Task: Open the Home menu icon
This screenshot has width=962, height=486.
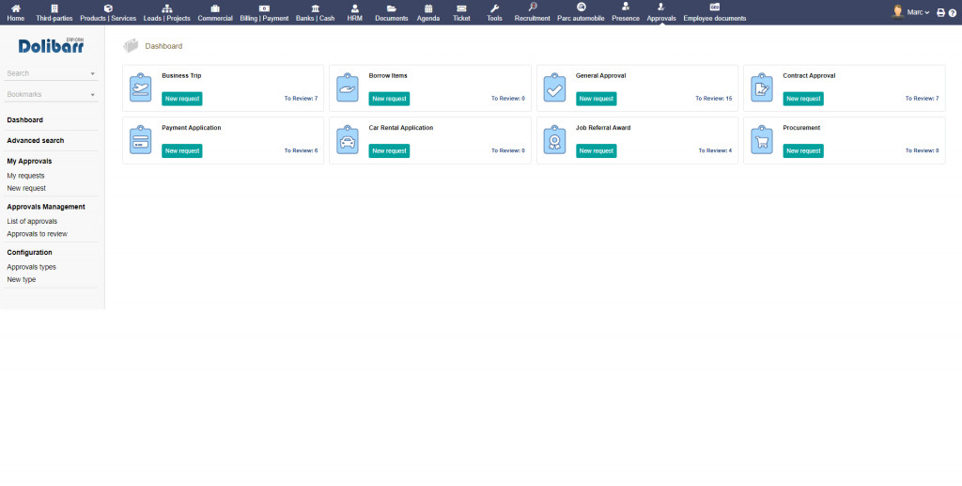Action: tap(16, 8)
